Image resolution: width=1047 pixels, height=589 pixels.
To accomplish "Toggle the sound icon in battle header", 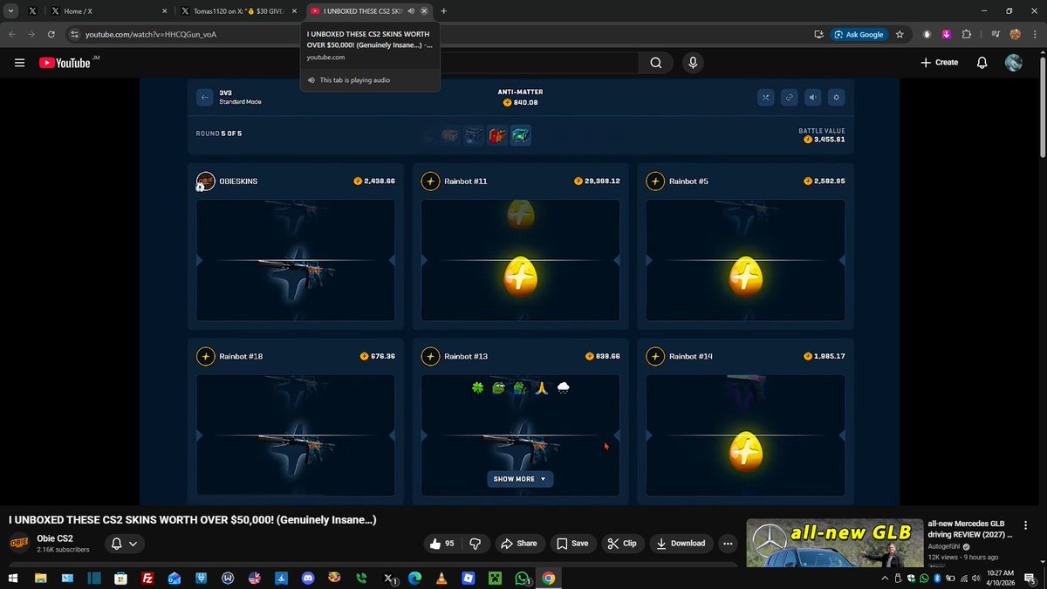I will (x=812, y=97).
